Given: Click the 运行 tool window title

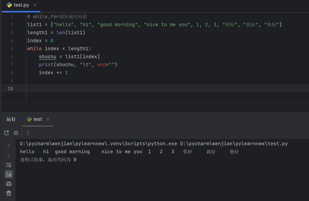Looking at the screenshot, I should (x=11, y=119).
